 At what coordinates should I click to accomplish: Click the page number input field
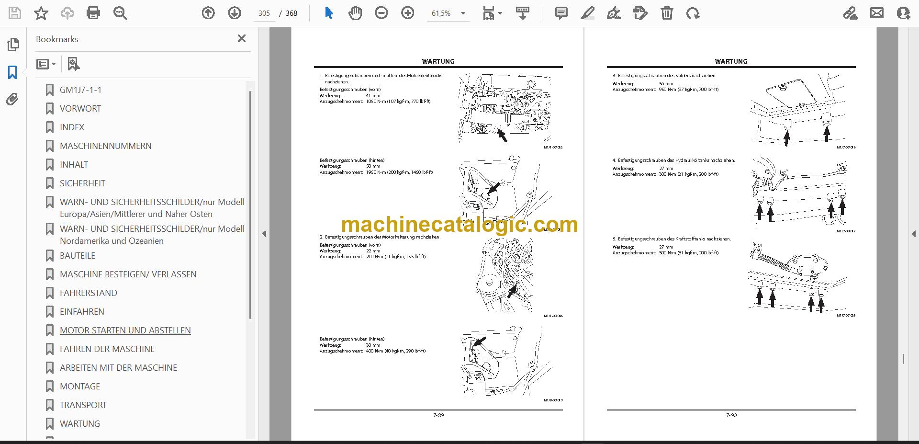coord(264,13)
